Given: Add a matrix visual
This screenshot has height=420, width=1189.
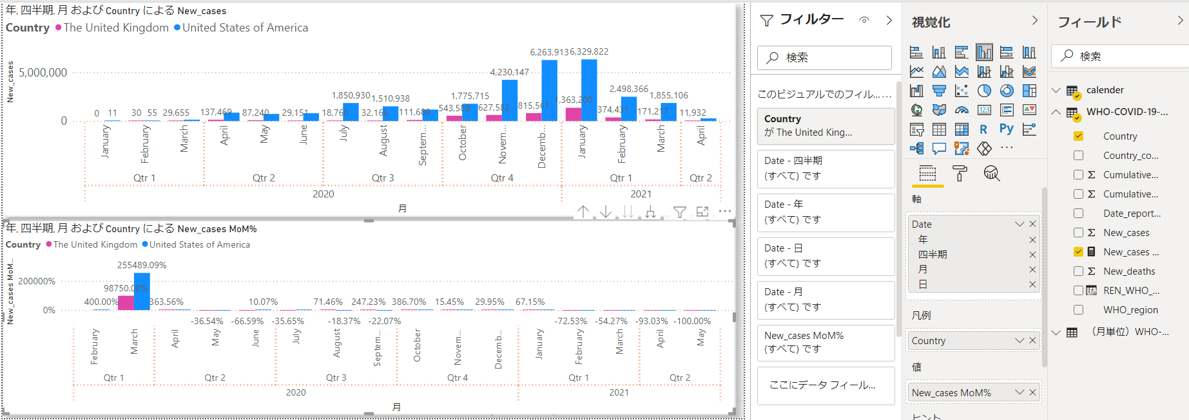Looking at the screenshot, I should [x=962, y=129].
